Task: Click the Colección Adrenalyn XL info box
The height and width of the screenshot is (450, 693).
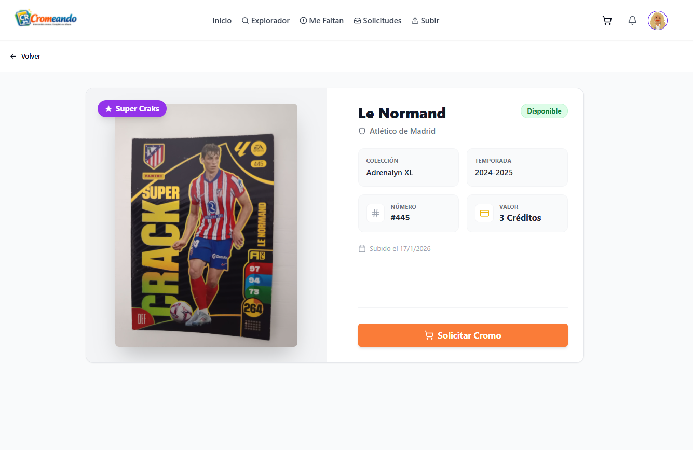Action: click(x=408, y=167)
